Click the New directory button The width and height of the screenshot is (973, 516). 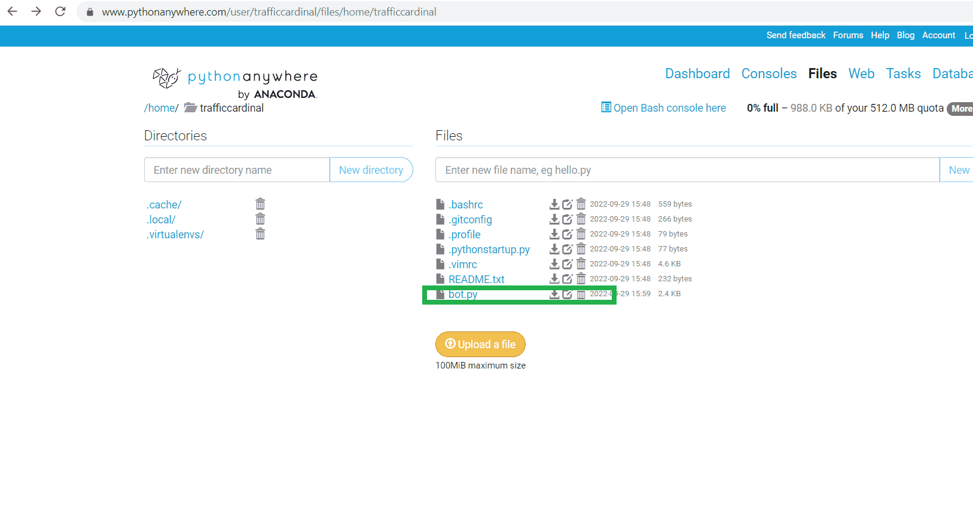(371, 170)
